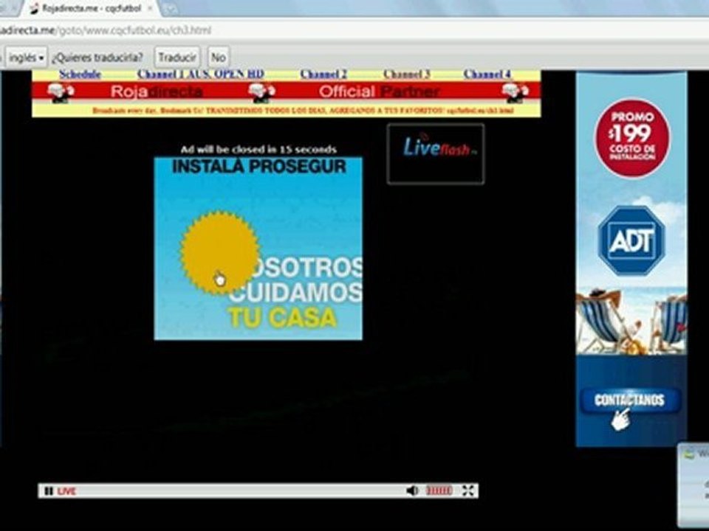Click the bookmark reminder text line
The height and width of the screenshot is (531, 709).
(303, 111)
